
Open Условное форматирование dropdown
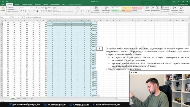[x=96, y=10]
